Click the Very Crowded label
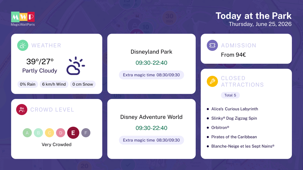Screen dimensions: 303x170 57,145
